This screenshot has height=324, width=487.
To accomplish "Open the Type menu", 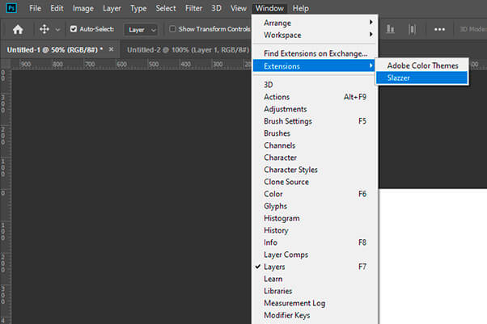I will [x=138, y=8].
